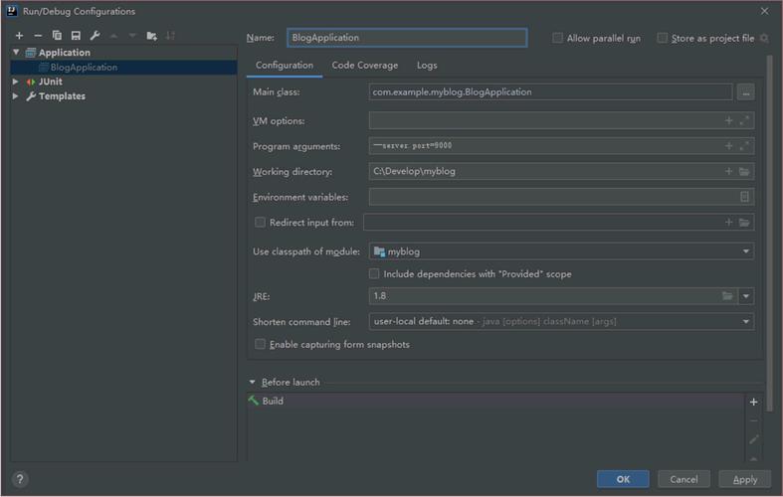The width and height of the screenshot is (783, 497).
Task: Remove the selected configuration with the minus icon
Action: coord(38,36)
